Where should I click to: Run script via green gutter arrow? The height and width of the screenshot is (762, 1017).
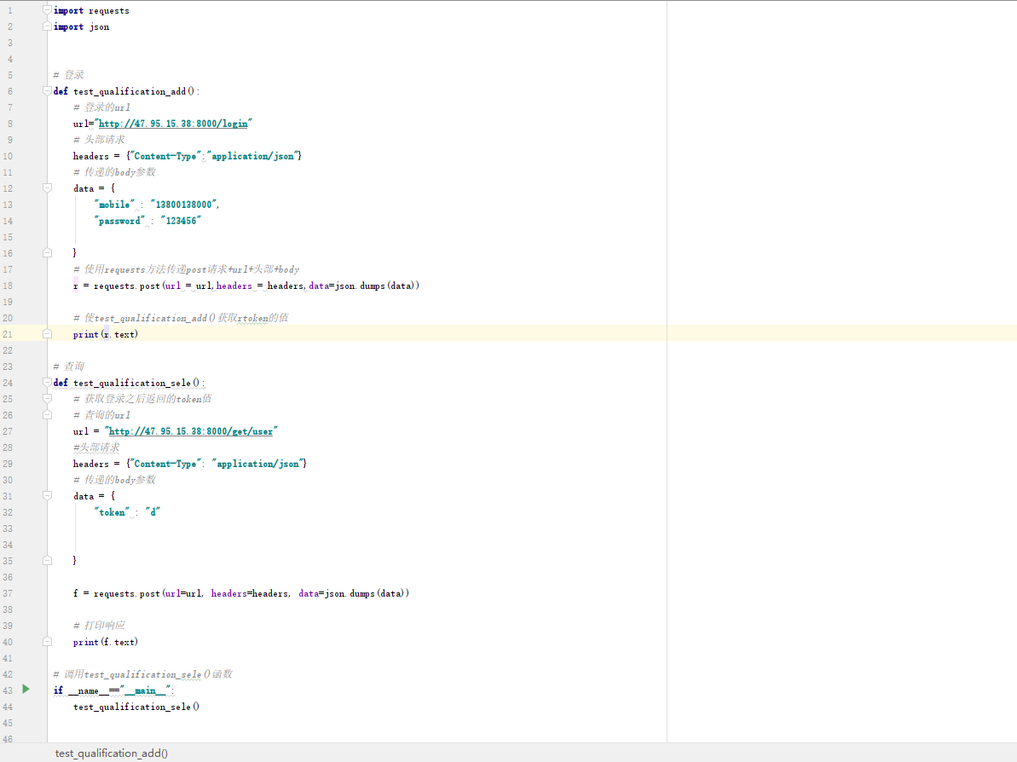click(x=26, y=689)
